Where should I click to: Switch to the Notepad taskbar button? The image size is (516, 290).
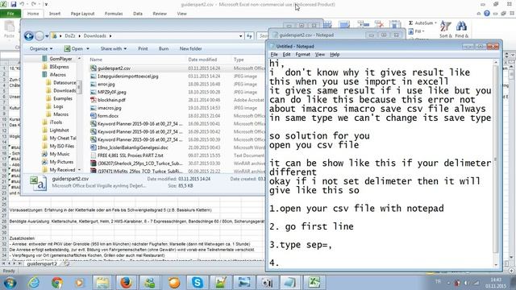pos(290,283)
